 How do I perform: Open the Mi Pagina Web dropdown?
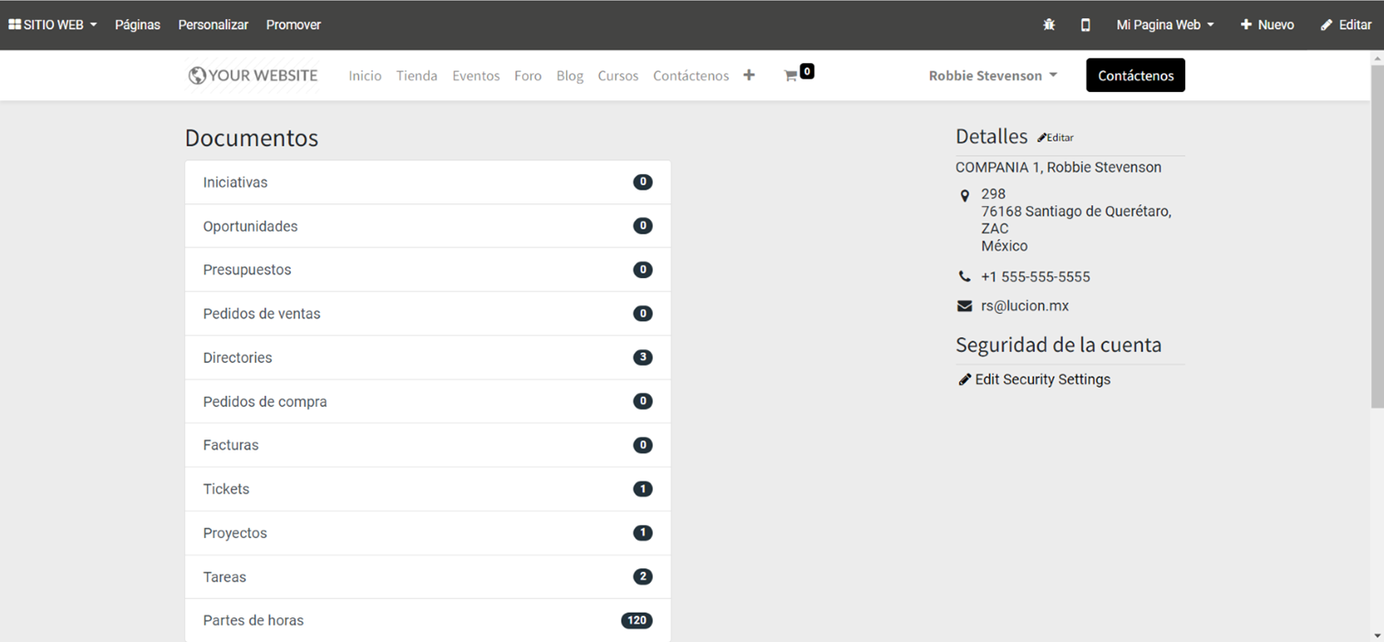(1164, 25)
